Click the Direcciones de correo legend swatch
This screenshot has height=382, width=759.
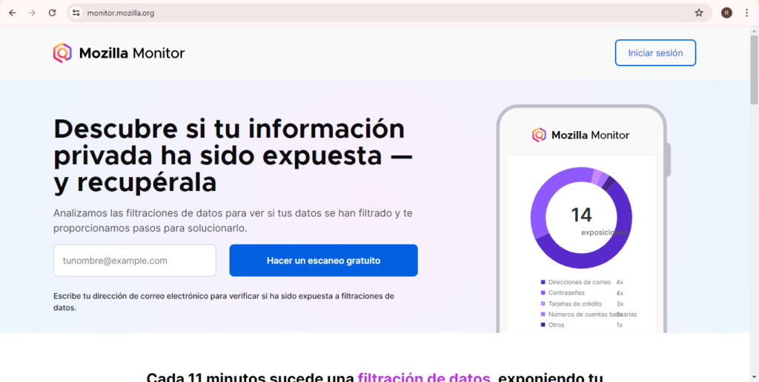(543, 282)
